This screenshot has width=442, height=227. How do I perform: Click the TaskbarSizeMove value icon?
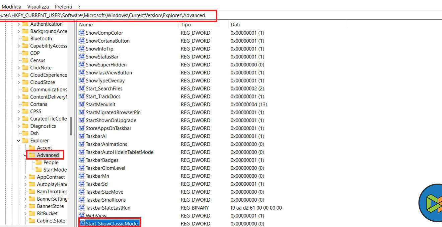click(82, 192)
